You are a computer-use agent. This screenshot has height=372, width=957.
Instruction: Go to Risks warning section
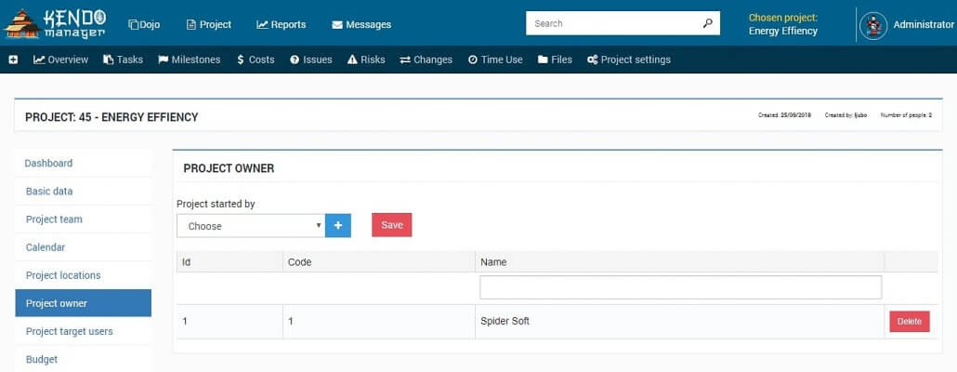point(366,60)
